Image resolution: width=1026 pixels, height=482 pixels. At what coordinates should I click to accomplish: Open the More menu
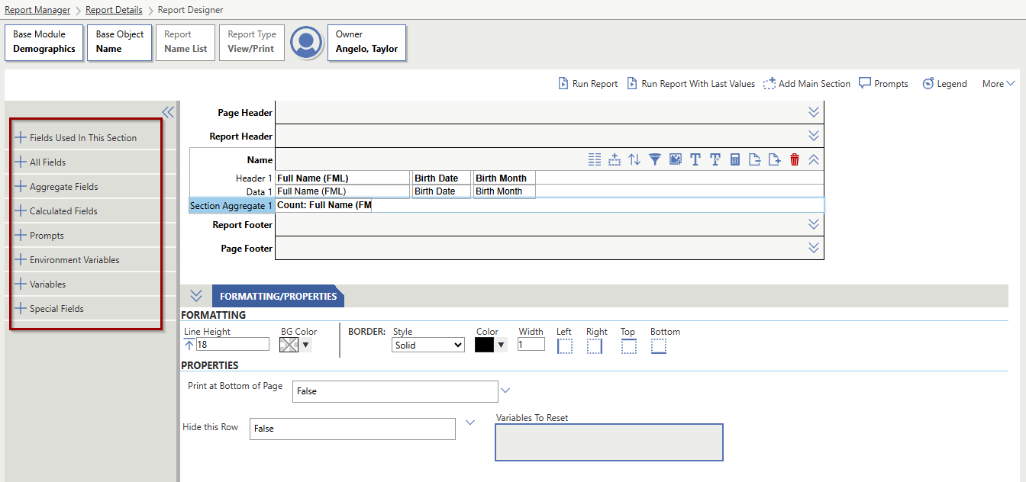(998, 84)
